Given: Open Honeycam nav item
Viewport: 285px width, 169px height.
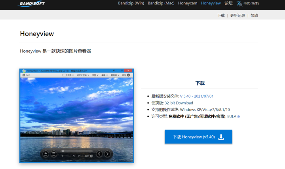Looking at the screenshot, I should coord(188,3).
